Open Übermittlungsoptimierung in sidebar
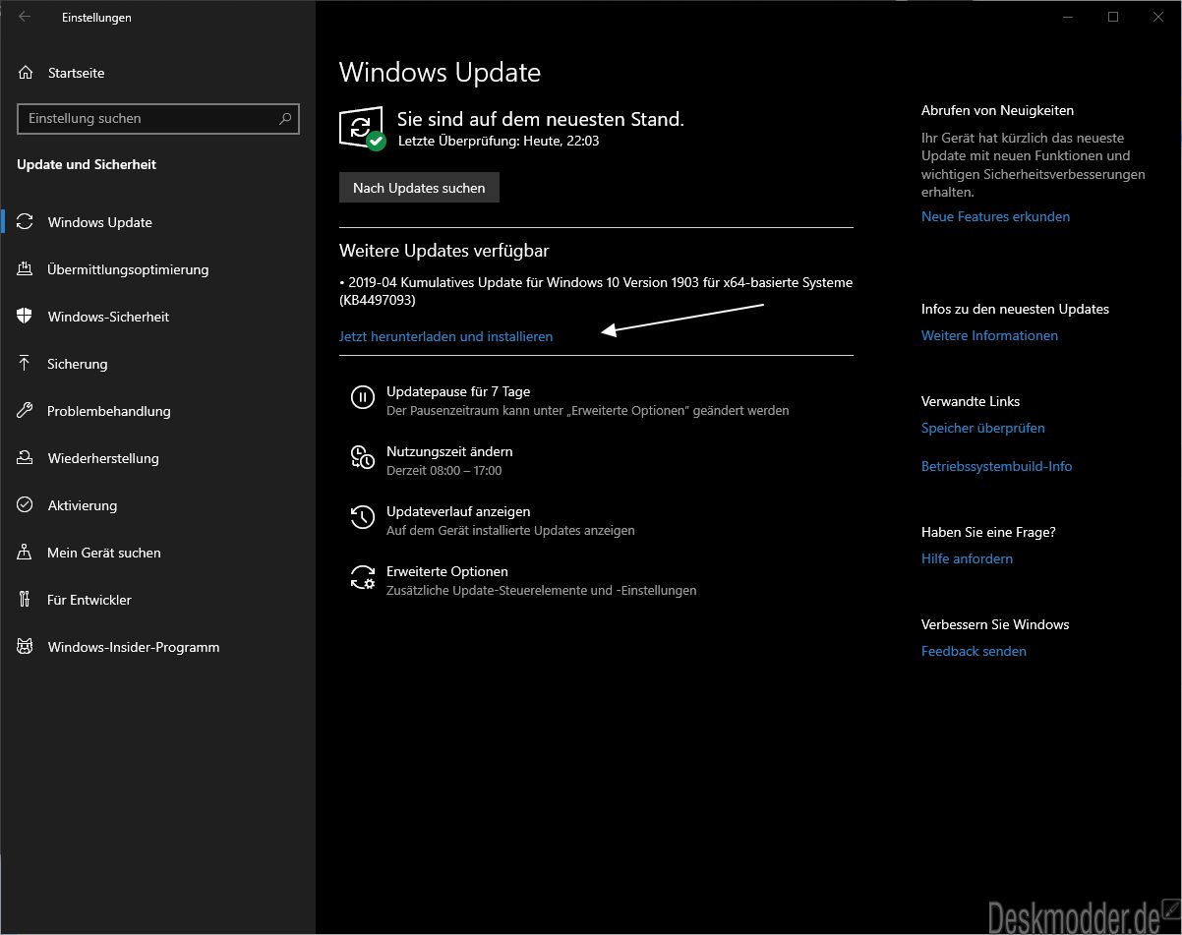Image resolution: width=1182 pixels, height=935 pixels. pyautogui.click(x=157, y=269)
